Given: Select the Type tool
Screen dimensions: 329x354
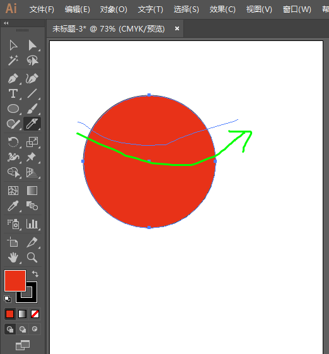Looking at the screenshot, I should point(13,93).
